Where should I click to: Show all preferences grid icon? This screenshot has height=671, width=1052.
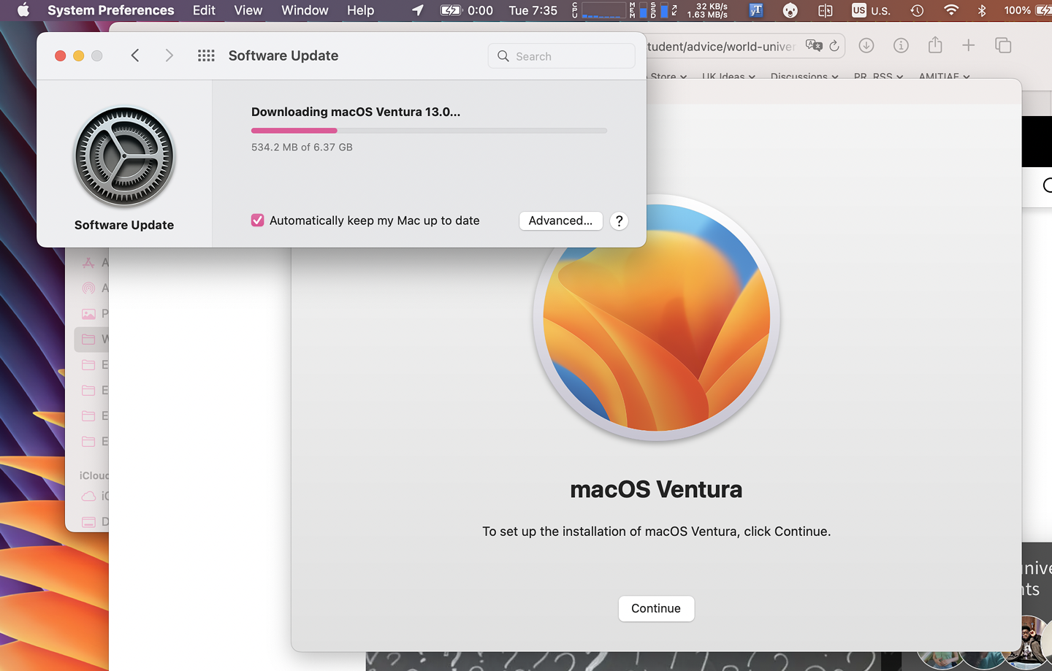[206, 55]
